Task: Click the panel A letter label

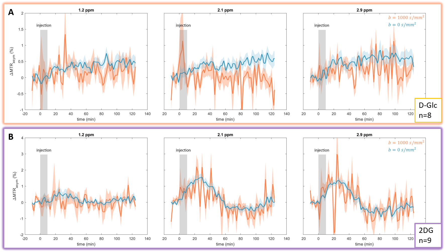Action: [x=11, y=12]
